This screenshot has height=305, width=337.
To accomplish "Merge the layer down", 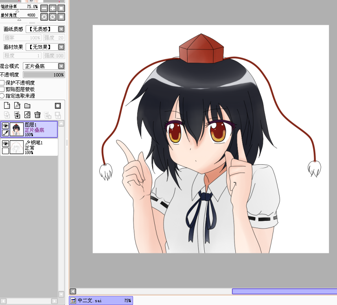I will coord(17,115).
